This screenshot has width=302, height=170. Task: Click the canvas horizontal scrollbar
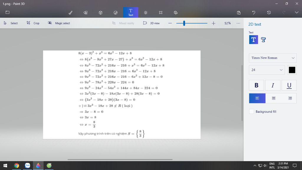[120, 159]
